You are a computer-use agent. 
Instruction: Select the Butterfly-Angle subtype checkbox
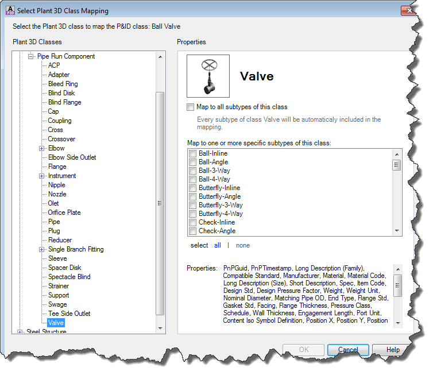193,196
